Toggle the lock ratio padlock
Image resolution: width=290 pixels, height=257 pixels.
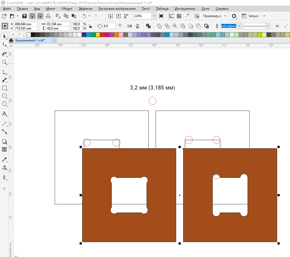point(90,26)
